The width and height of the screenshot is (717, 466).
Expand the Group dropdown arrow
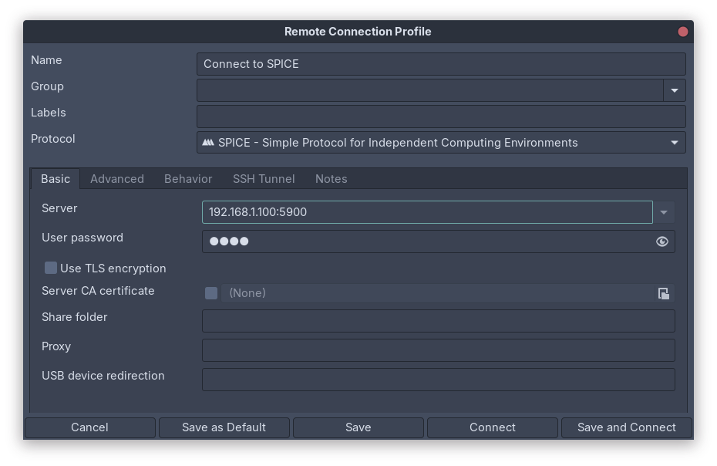coord(674,90)
